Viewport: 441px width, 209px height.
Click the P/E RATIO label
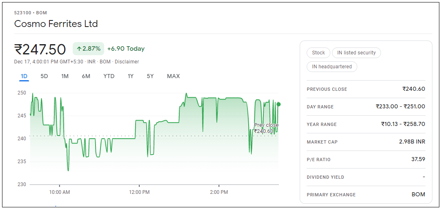318,160
